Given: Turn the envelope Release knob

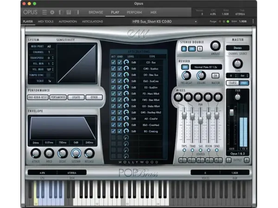Looking at the screenshot, I should pos(89,153).
